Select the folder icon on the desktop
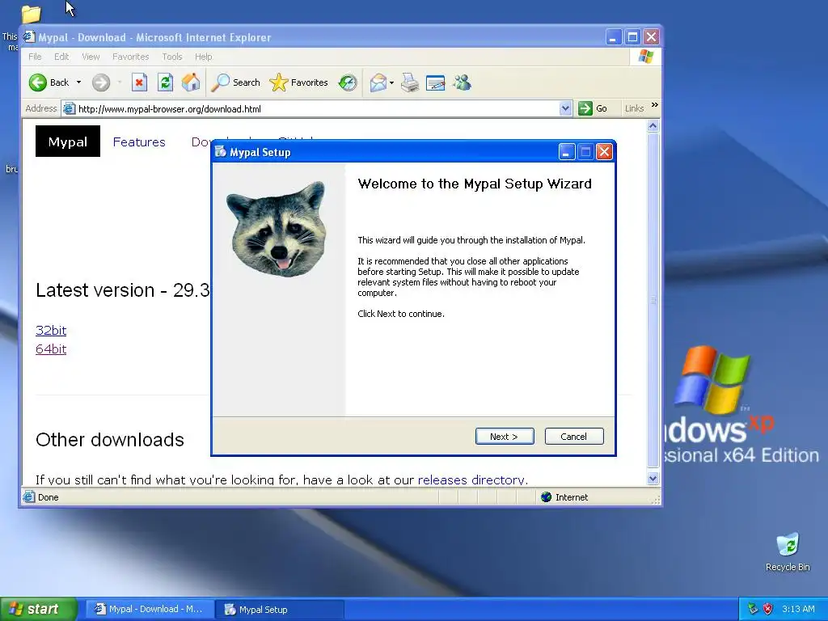 (x=32, y=14)
